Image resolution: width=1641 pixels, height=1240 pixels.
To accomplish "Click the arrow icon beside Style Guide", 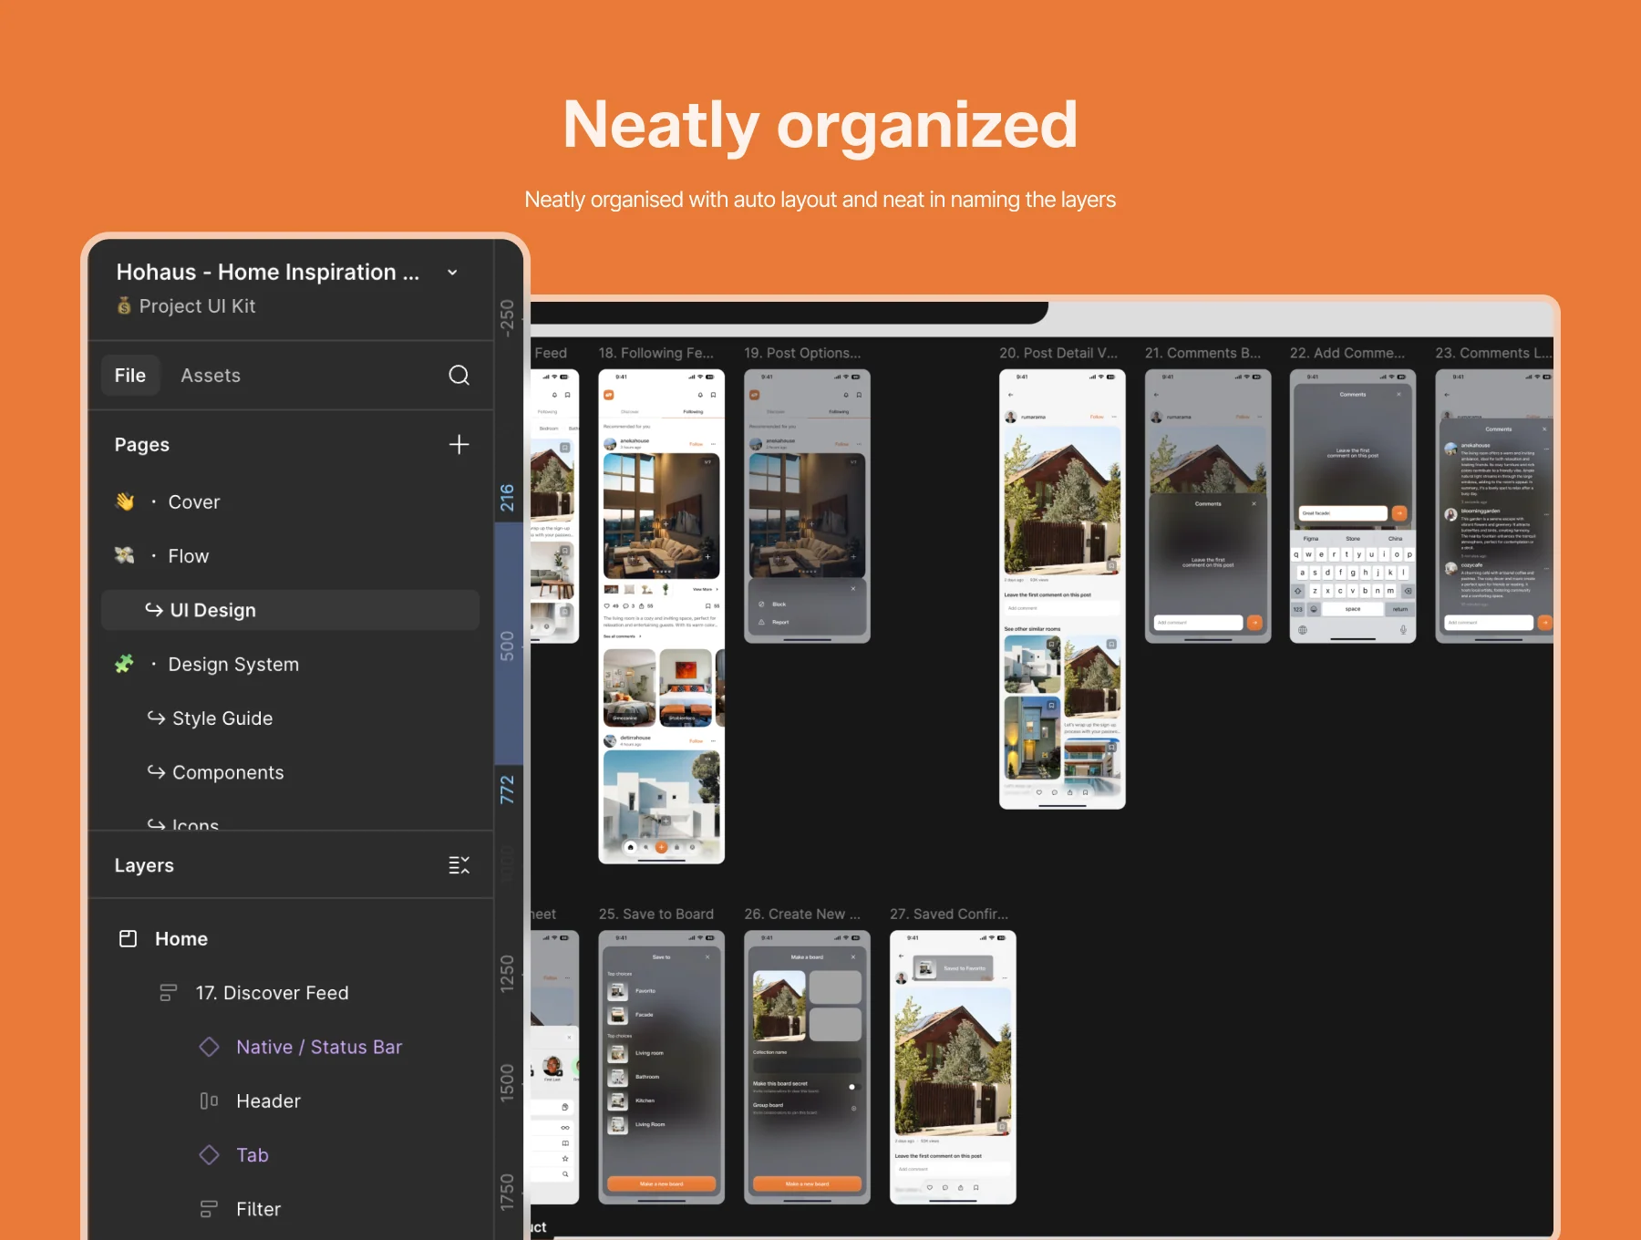I will tap(157, 718).
